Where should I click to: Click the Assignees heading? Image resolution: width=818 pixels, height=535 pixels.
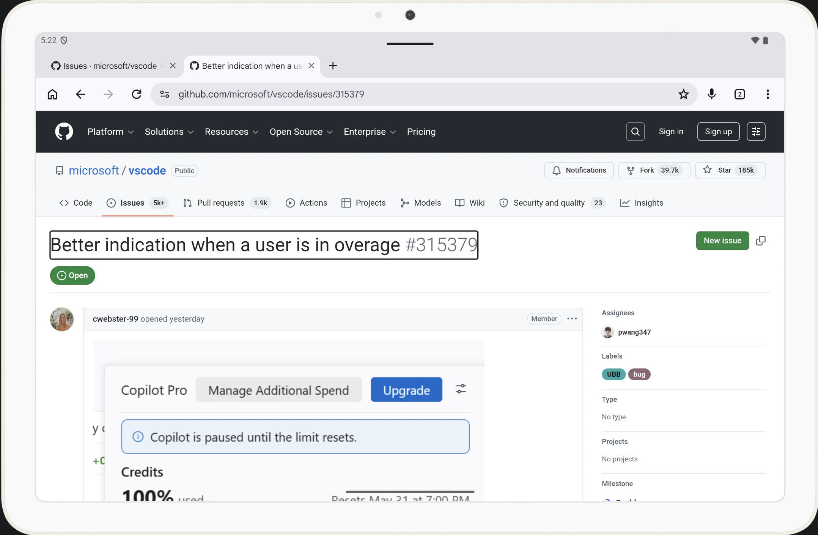tap(618, 313)
